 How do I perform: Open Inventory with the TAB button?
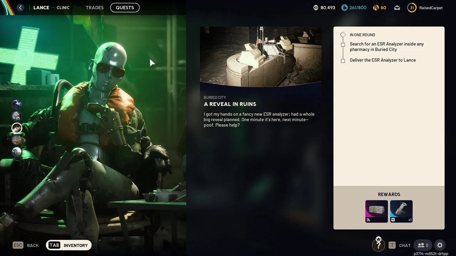point(69,245)
